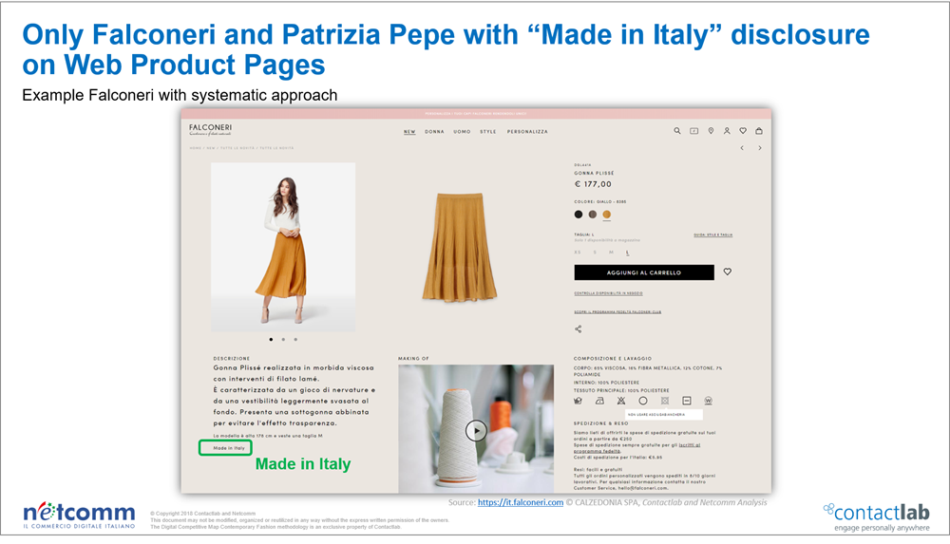The width and height of the screenshot is (950, 544).
Task: Click the MAKING OF heading
Action: [x=414, y=358]
